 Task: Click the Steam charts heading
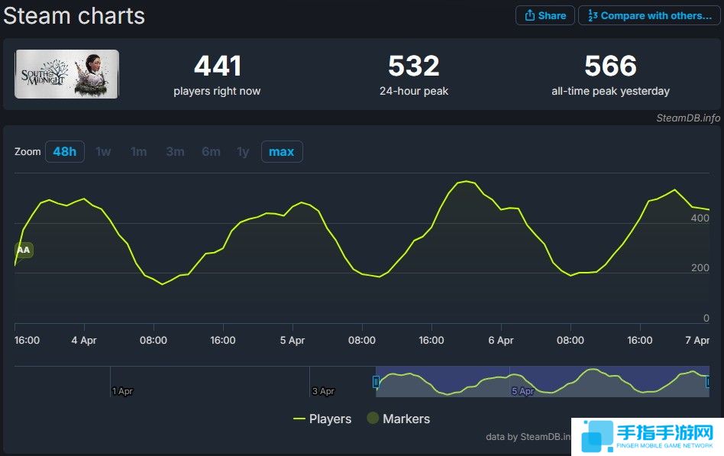[74, 16]
